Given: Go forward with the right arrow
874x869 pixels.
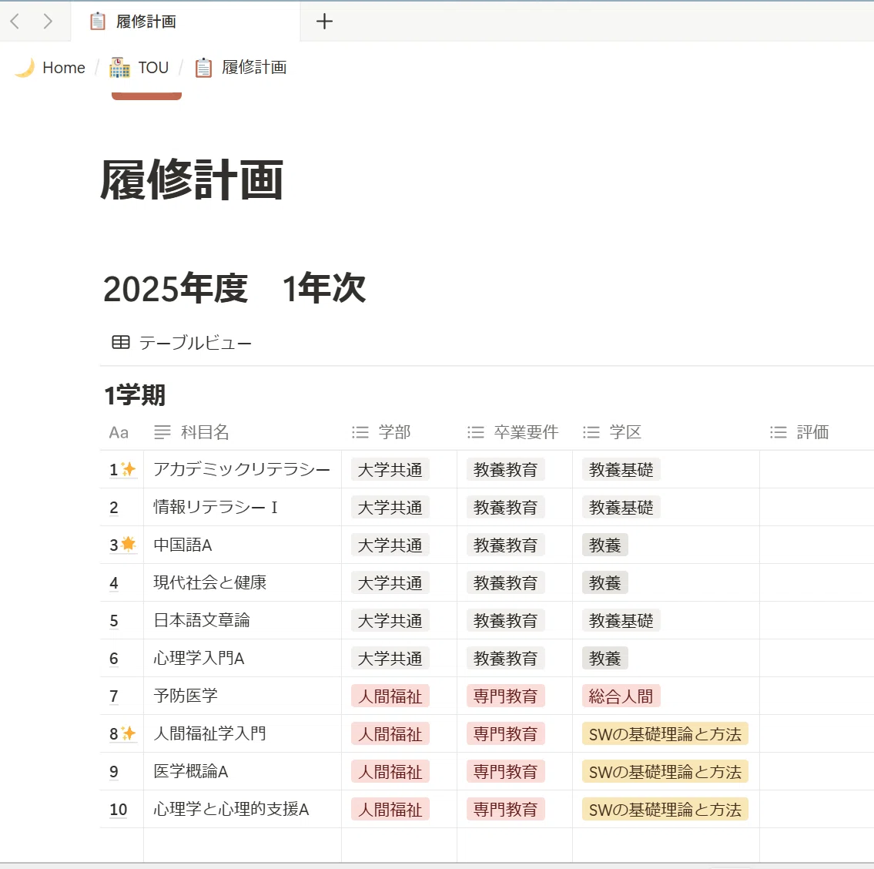Looking at the screenshot, I should click(x=48, y=22).
